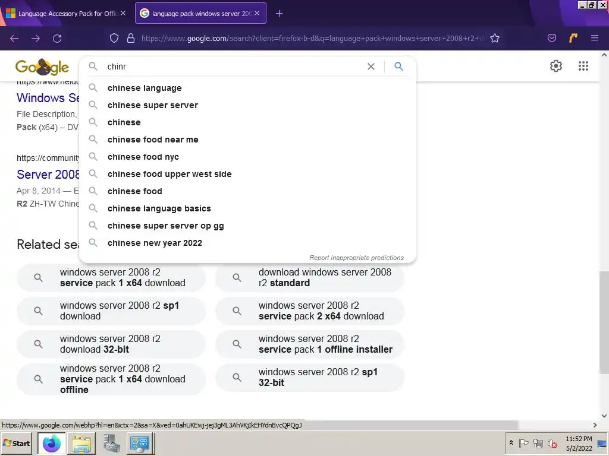This screenshot has height=456, width=609.
Task: Search 'windows server 2008 r2 download 32-bit'
Action: [x=111, y=344]
